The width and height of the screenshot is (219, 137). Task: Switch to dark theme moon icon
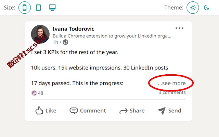[207, 8]
